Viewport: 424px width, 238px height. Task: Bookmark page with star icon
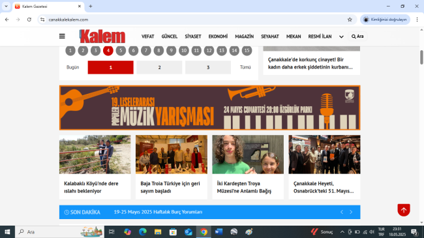tap(350, 20)
